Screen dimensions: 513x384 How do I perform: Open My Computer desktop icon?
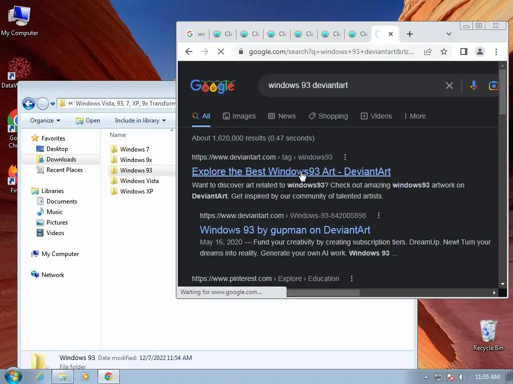coord(20,21)
